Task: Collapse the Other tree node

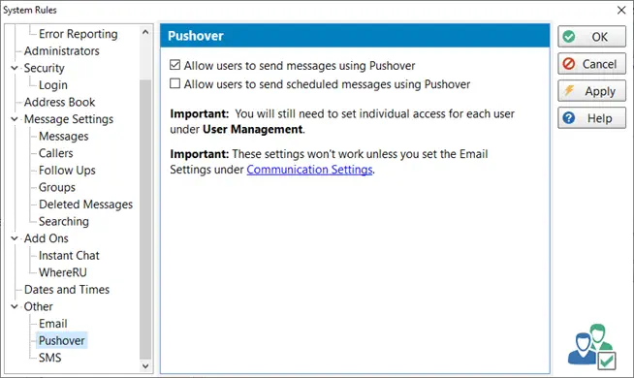Action: pyautogui.click(x=15, y=306)
